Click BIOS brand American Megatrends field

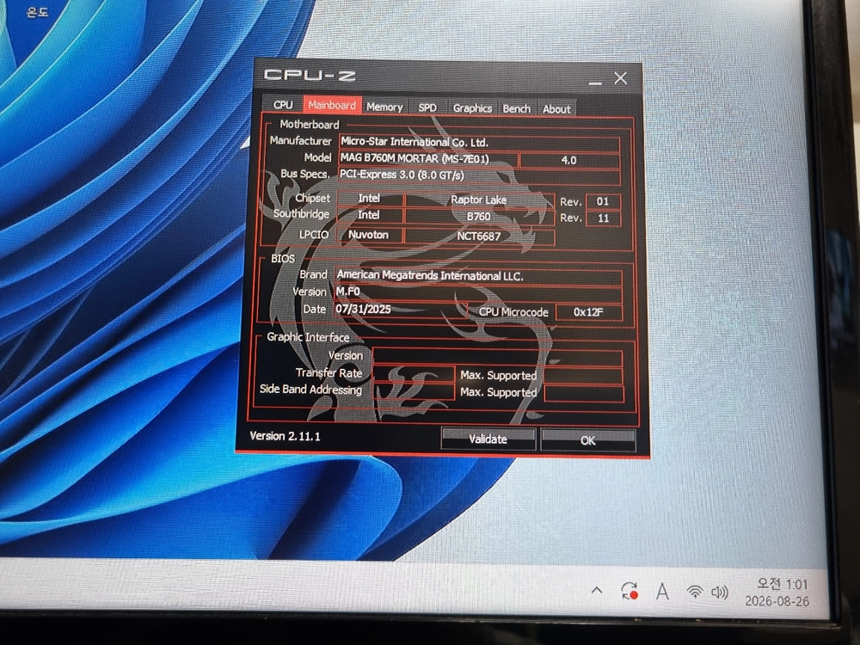click(x=478, y=276)
